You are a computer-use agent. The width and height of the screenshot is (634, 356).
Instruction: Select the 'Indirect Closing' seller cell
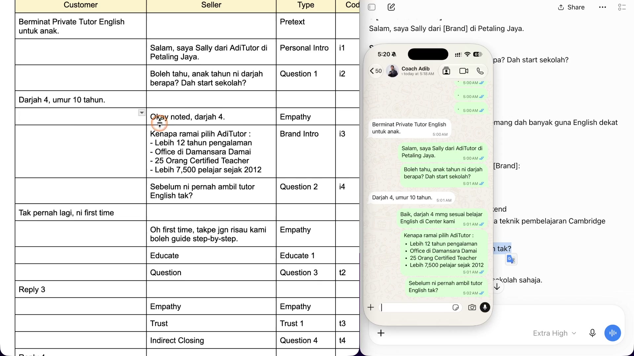[x=211, y=340]
